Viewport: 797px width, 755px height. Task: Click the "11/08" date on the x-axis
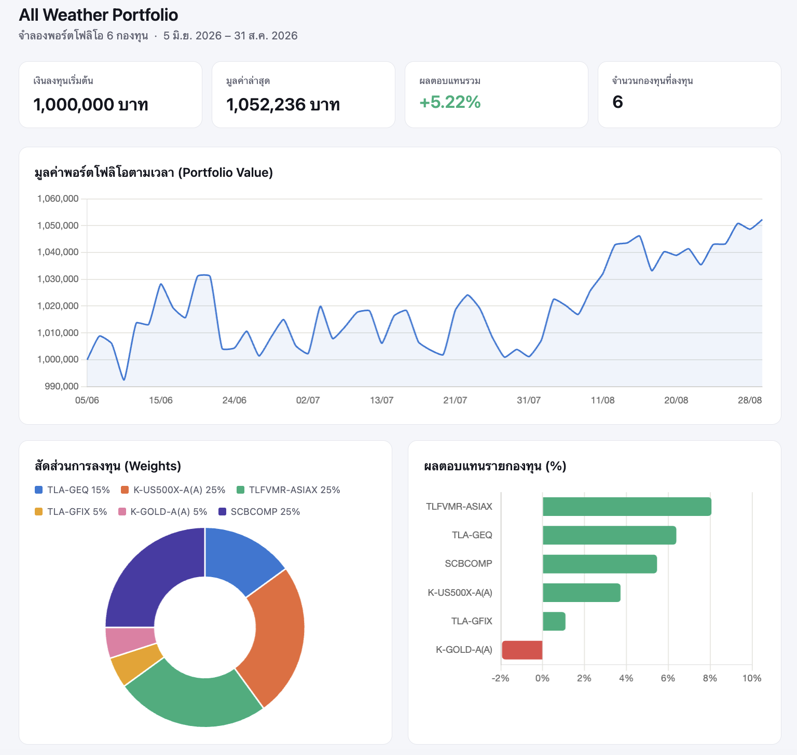click(602, 400)
